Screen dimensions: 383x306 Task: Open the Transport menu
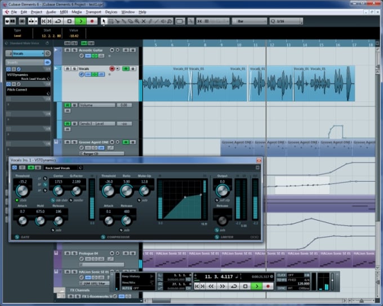pyautogui.click(x=93, y=12)
